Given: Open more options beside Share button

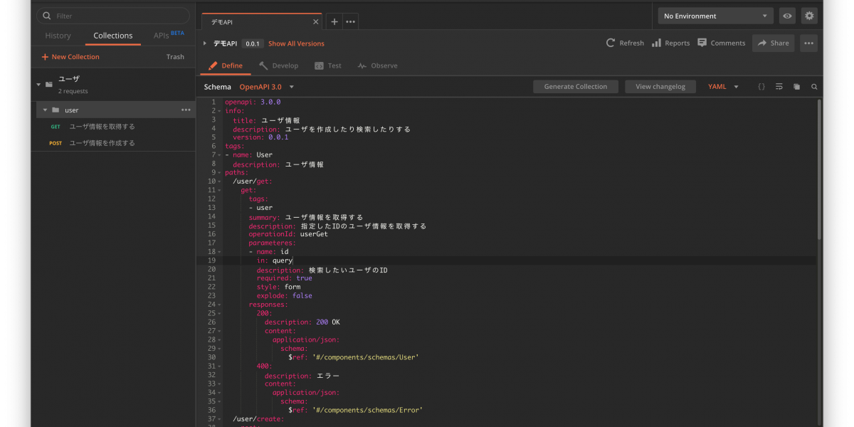Looking at the screenshot, I should tap(808, 43).
